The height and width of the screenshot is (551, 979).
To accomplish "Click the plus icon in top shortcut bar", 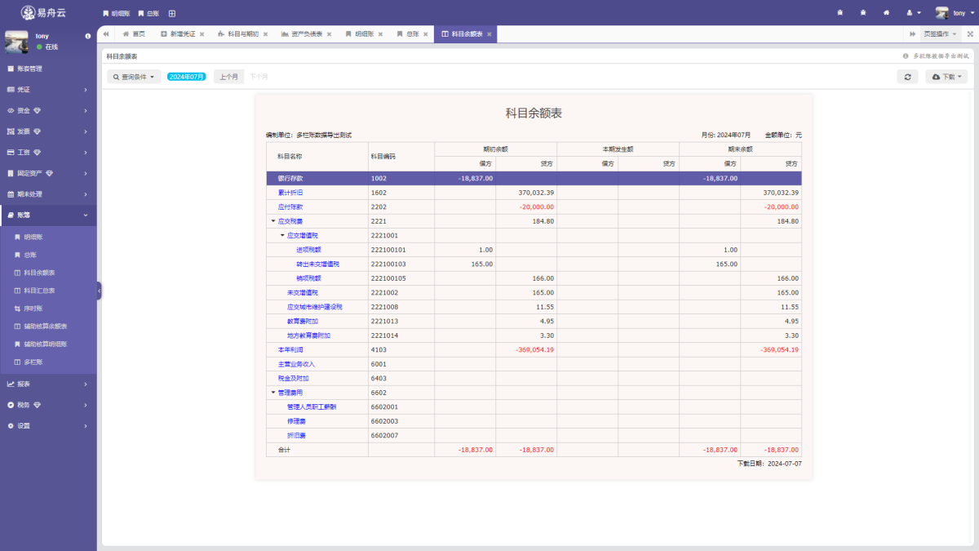I will [x=171, y=13].
